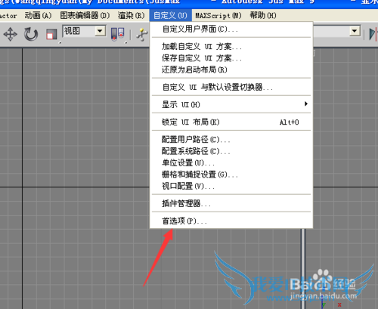Open the partially visible reactor menu
378x309 pixels.
8,15
